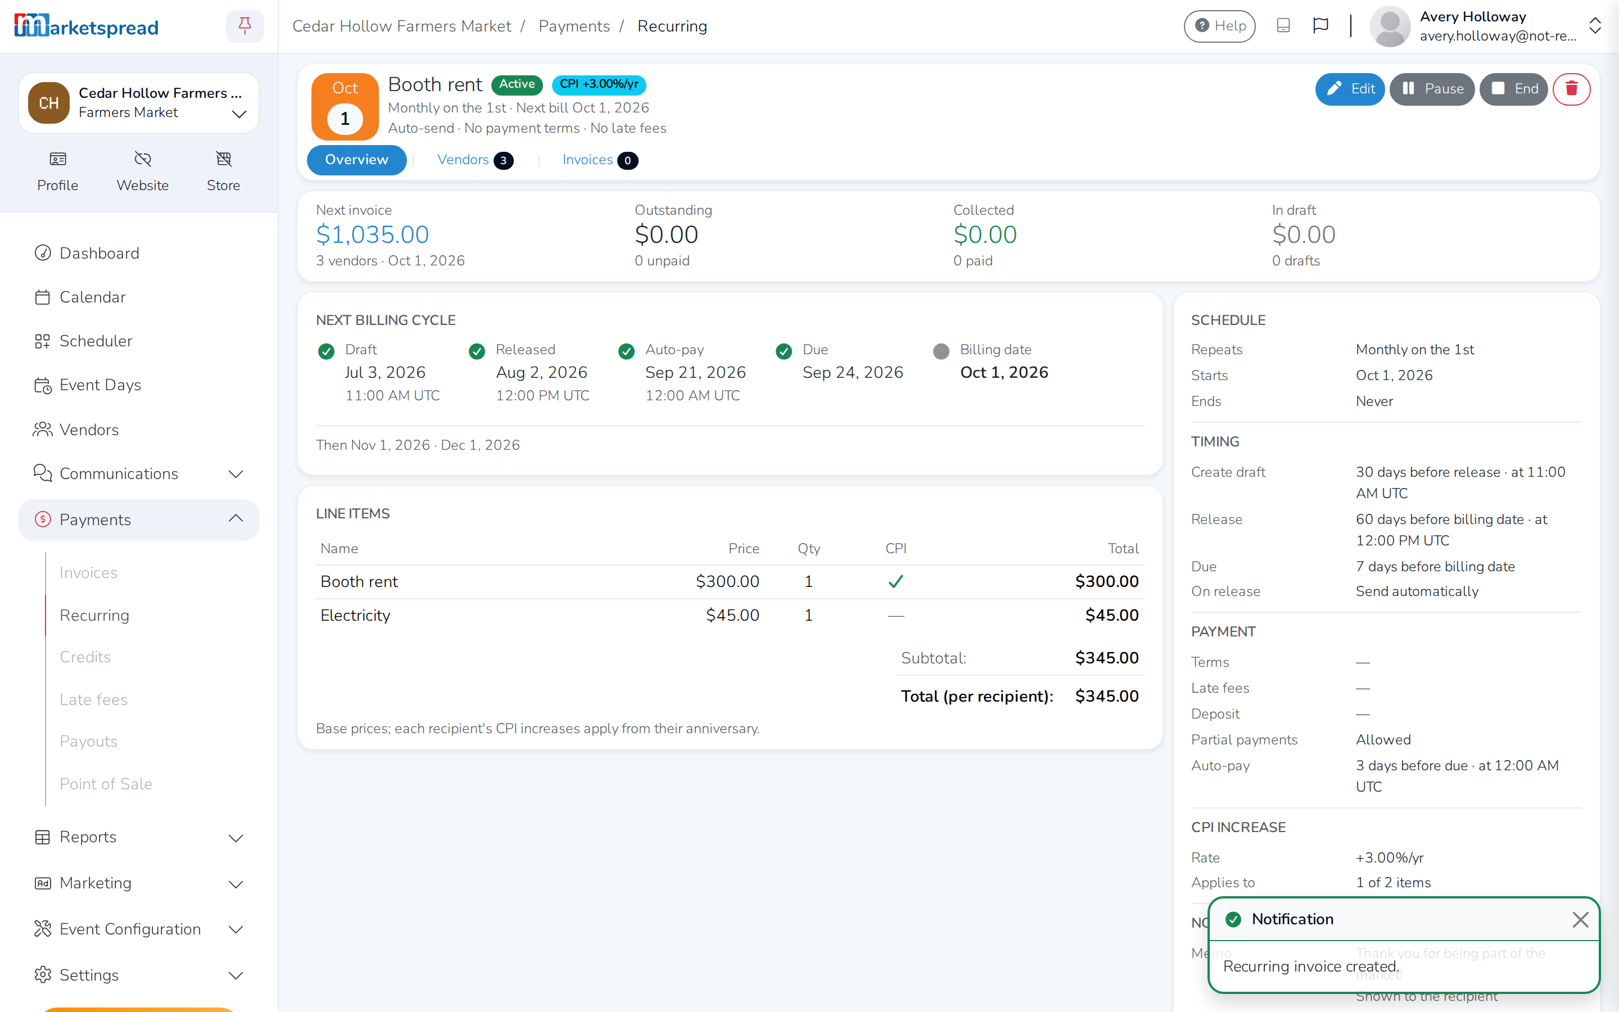Screen dimensions: 1619x1012
Task: Collapse the Payments menu
Action: click(x=138, y=519)
